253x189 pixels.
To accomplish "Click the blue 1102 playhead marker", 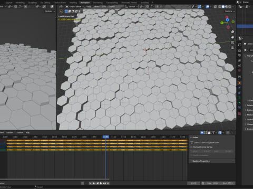I will tap(106, 136).
